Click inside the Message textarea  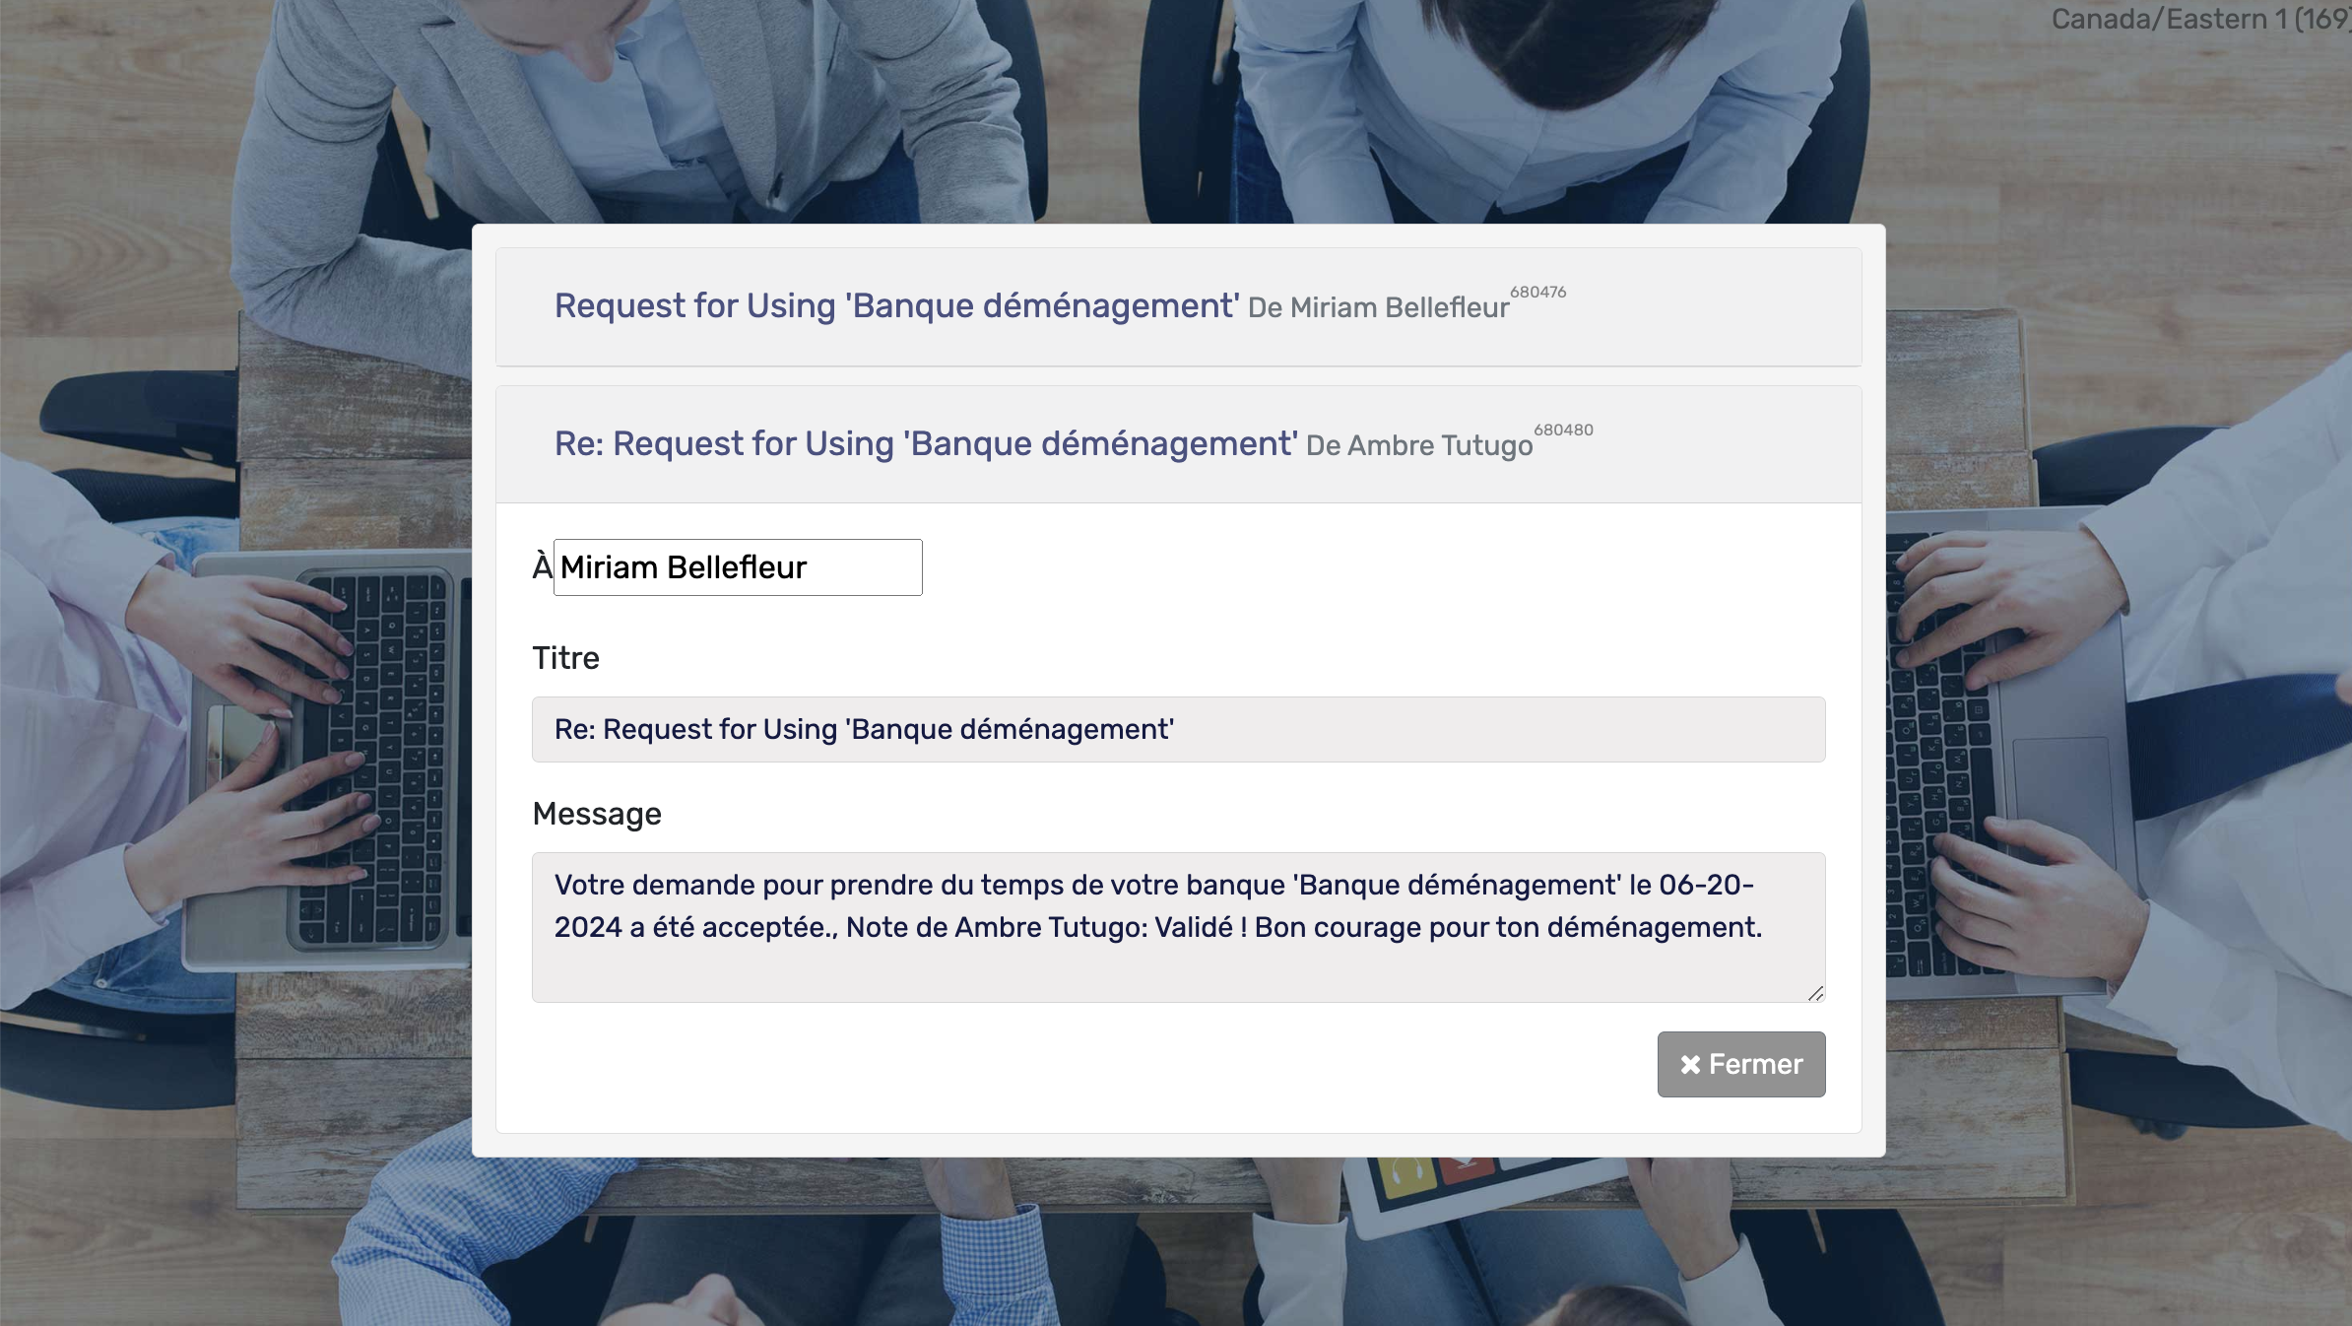tap(1178, 965)
